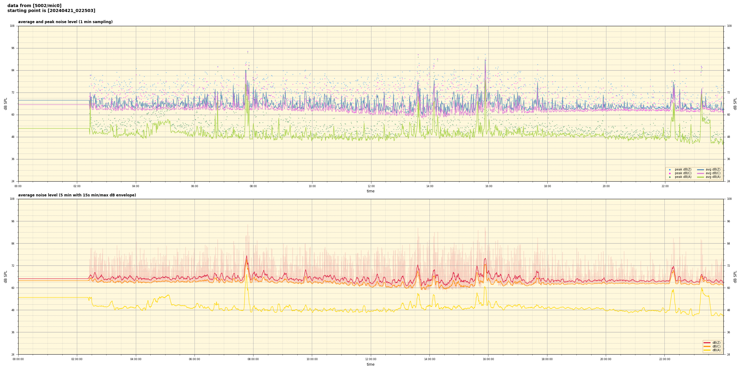Screen dimensions: 741x370
Task: Click the 'data from [5002/mic0]' header text
Action: click(x=34, y=6)
